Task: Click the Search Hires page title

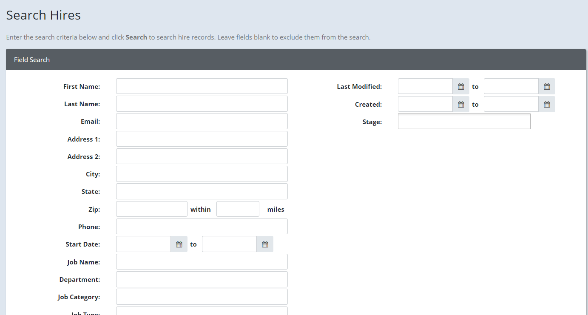Action: [x=43, y=15]
